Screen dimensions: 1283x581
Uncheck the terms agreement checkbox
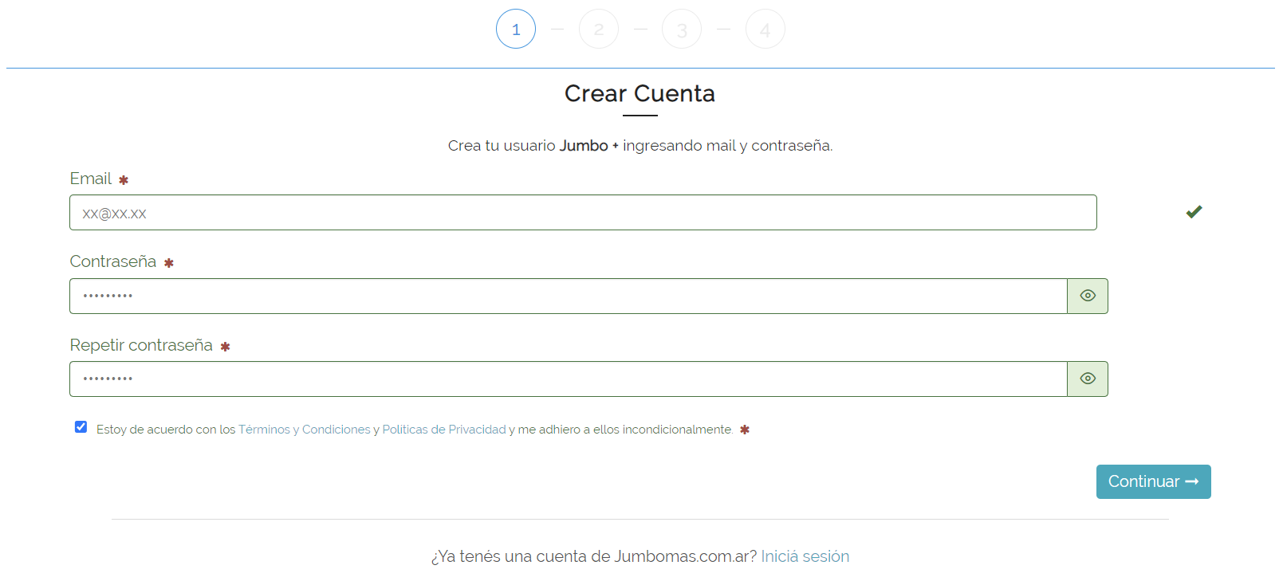(81, 427)
